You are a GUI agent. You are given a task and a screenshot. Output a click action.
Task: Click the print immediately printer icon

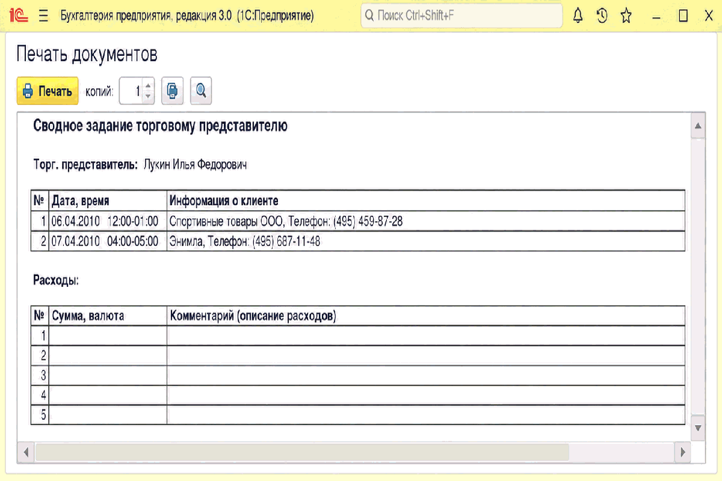click(x=172, y=91)
